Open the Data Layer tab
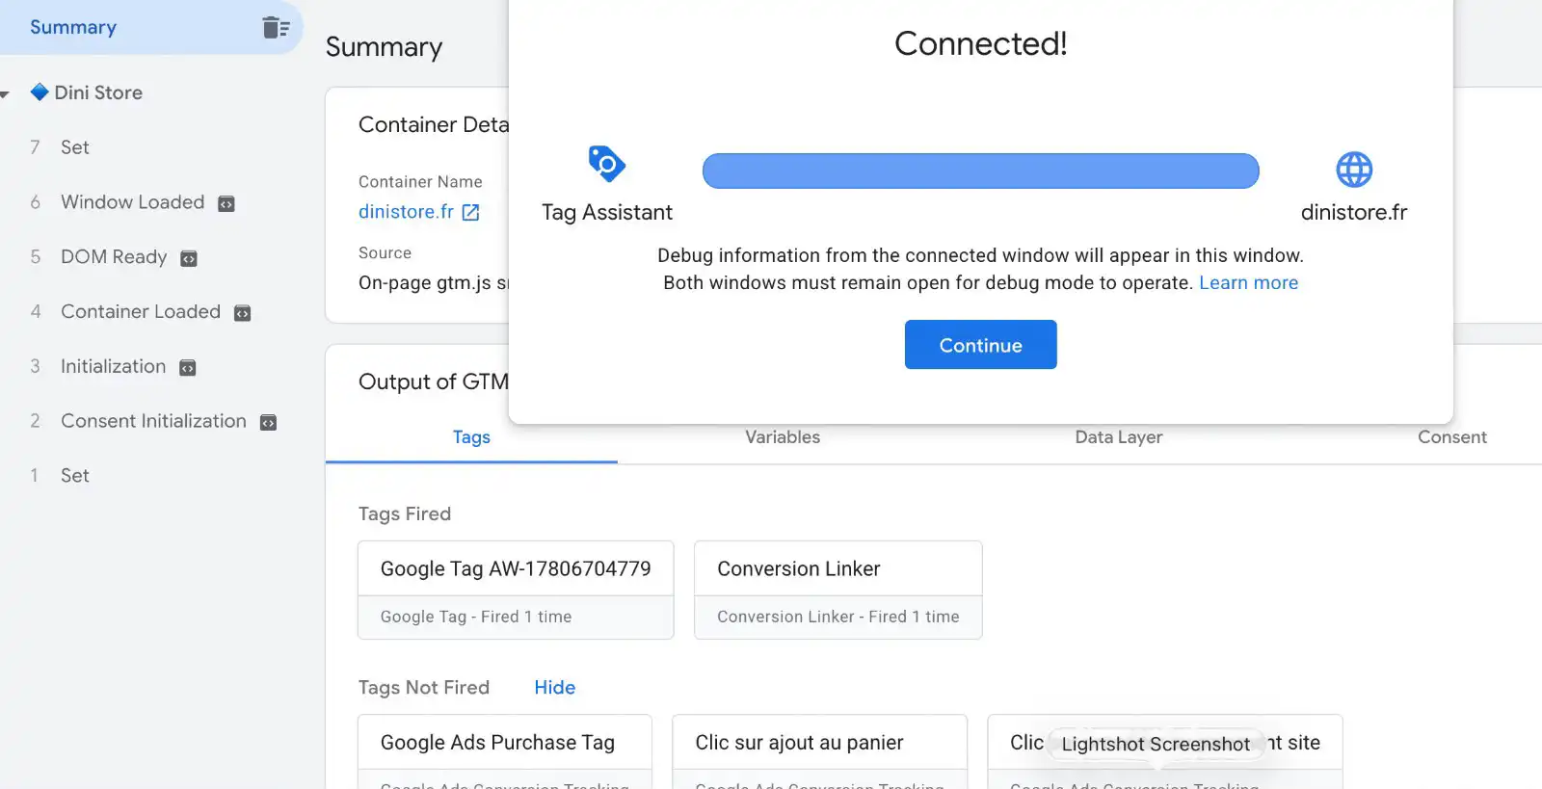 click(1119, 437)
